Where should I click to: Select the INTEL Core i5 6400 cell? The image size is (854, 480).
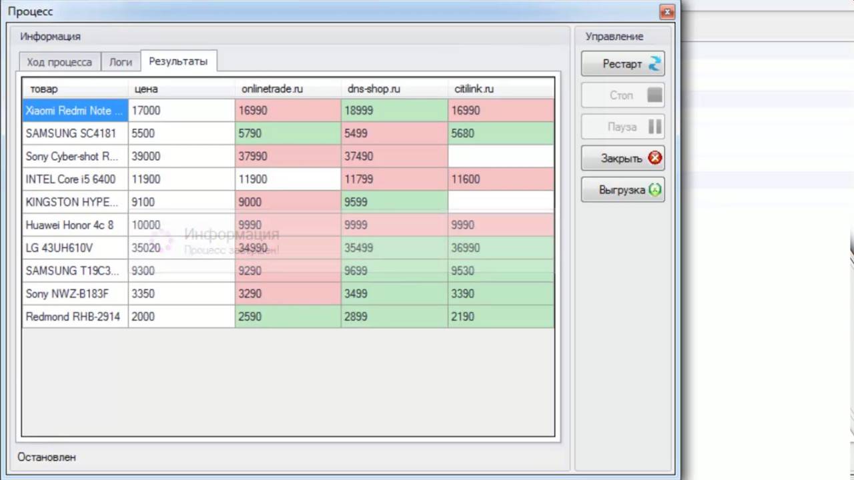[x=75, y=179]
